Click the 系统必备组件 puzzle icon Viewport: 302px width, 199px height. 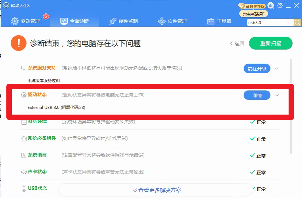(x=24, y=139)
